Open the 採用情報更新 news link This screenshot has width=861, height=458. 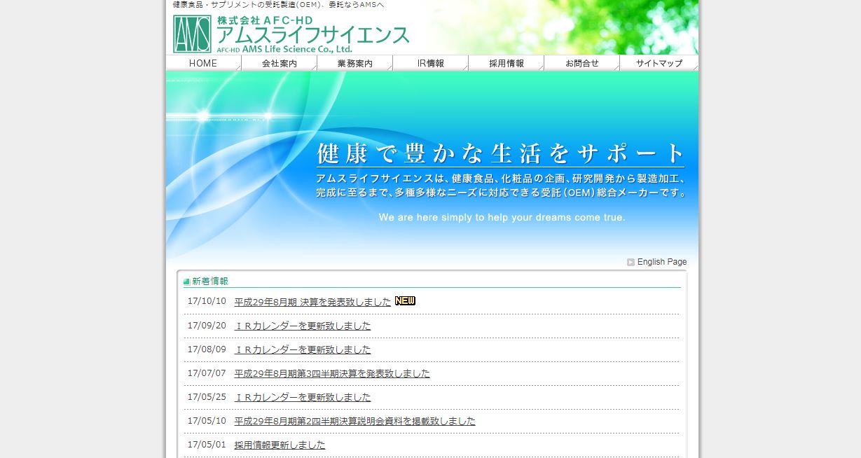click(x=280, y=445)
